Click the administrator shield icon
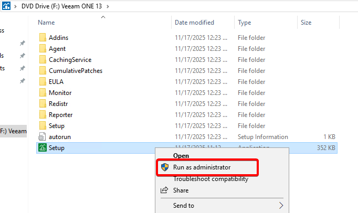Viewport: 358px width, 213px height. coord(165,167)
